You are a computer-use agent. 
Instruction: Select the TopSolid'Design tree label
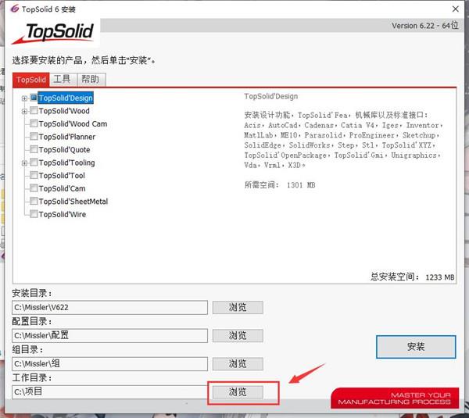66,98
